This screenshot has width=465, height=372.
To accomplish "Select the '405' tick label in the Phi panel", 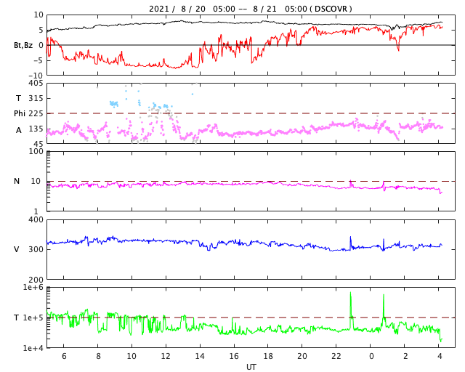I will (36, 84).
